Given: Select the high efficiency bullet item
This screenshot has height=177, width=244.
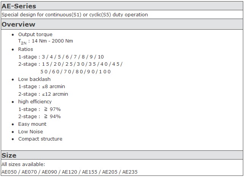Looking at the screenshot, I should coord(35,101).
